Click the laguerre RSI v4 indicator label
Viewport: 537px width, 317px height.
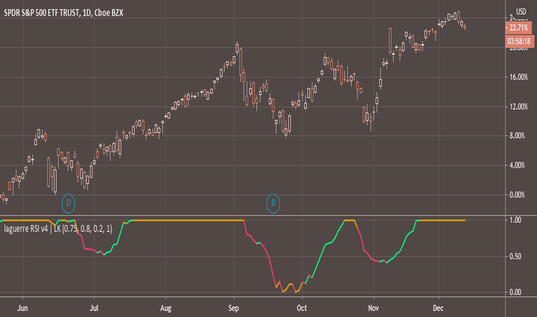(58, 229)
